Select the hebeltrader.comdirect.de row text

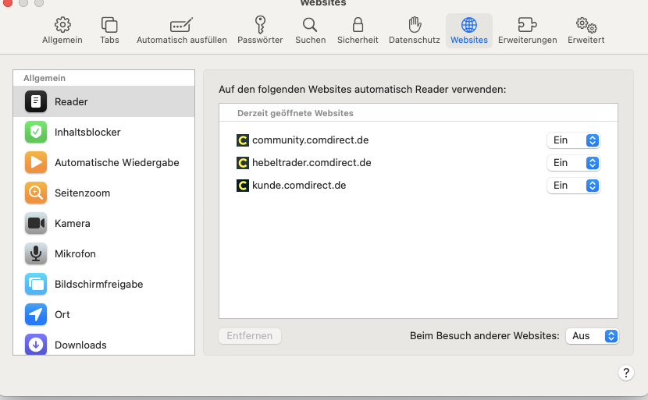[312, 163]
